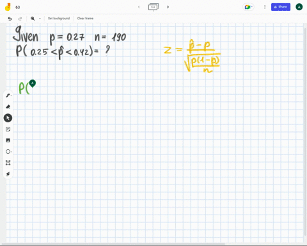Open the account avatar menu
This screenshot has width=307, height=246.
point(299,7)
